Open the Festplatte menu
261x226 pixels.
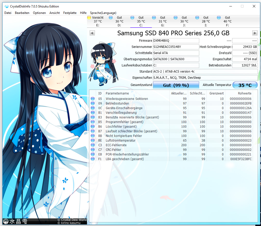coord(70,13)
